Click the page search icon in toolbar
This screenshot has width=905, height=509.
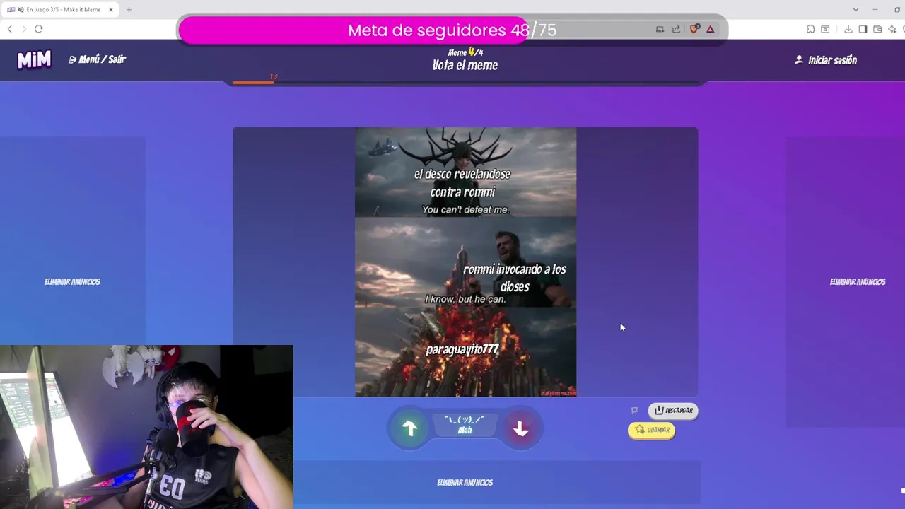(x=825, y=29)
